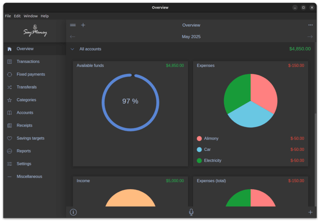Screen dimensions: 320x222
Task: Click the orange Income chart
Action: click(x=131, y=198)
